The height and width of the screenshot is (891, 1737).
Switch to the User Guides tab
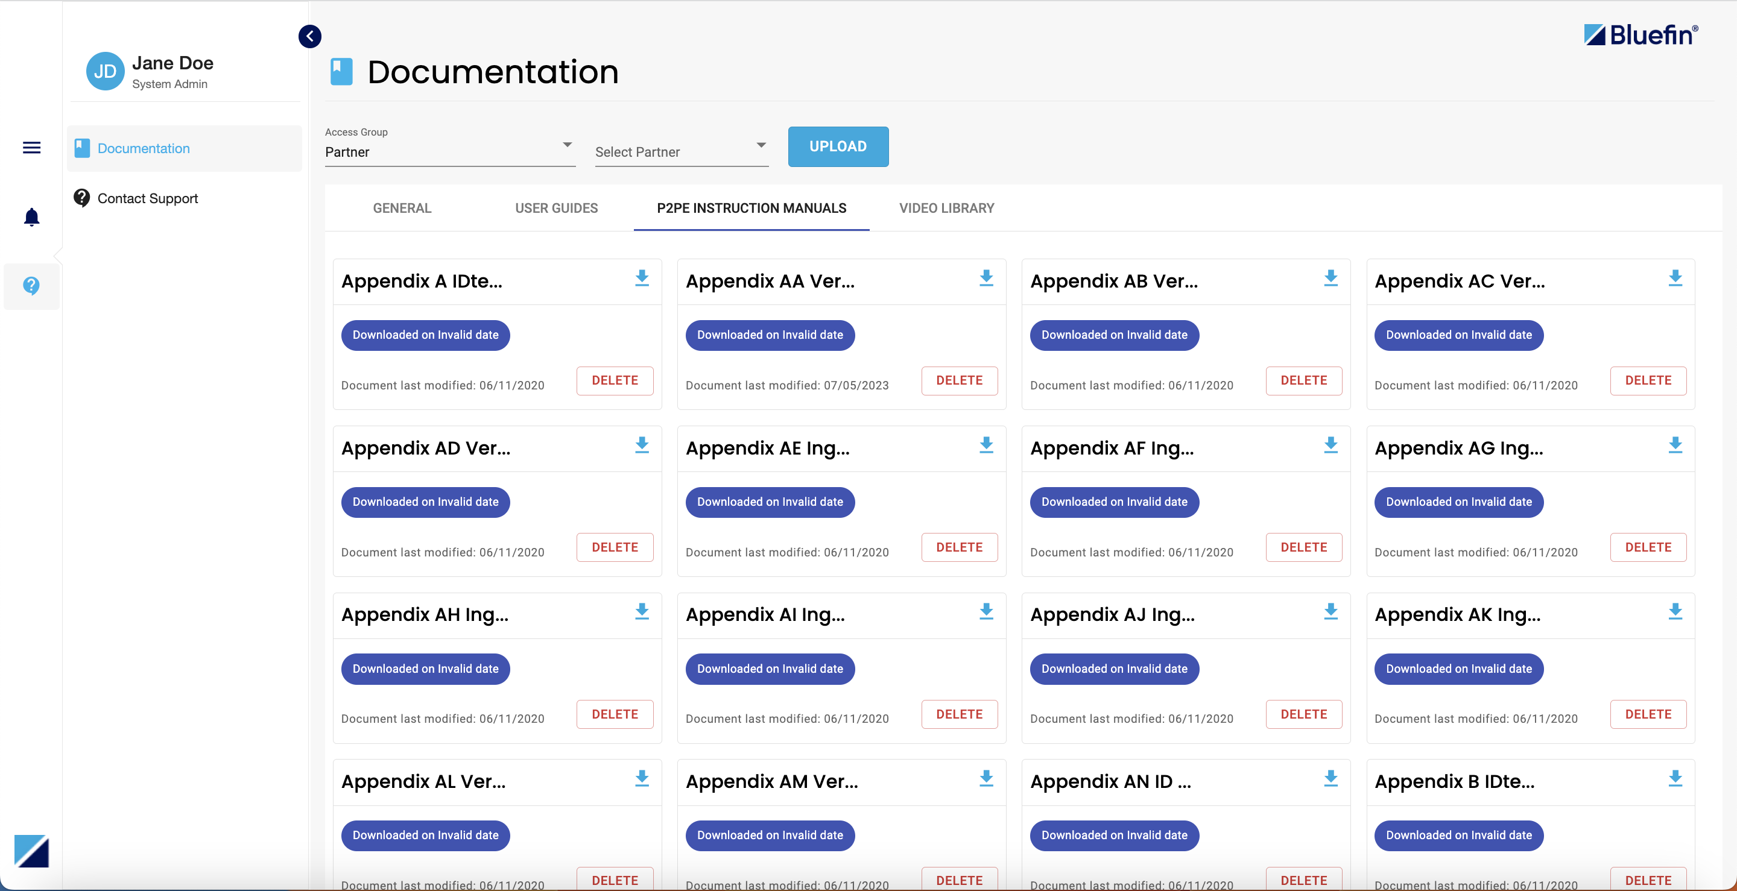tap(556, 208)
